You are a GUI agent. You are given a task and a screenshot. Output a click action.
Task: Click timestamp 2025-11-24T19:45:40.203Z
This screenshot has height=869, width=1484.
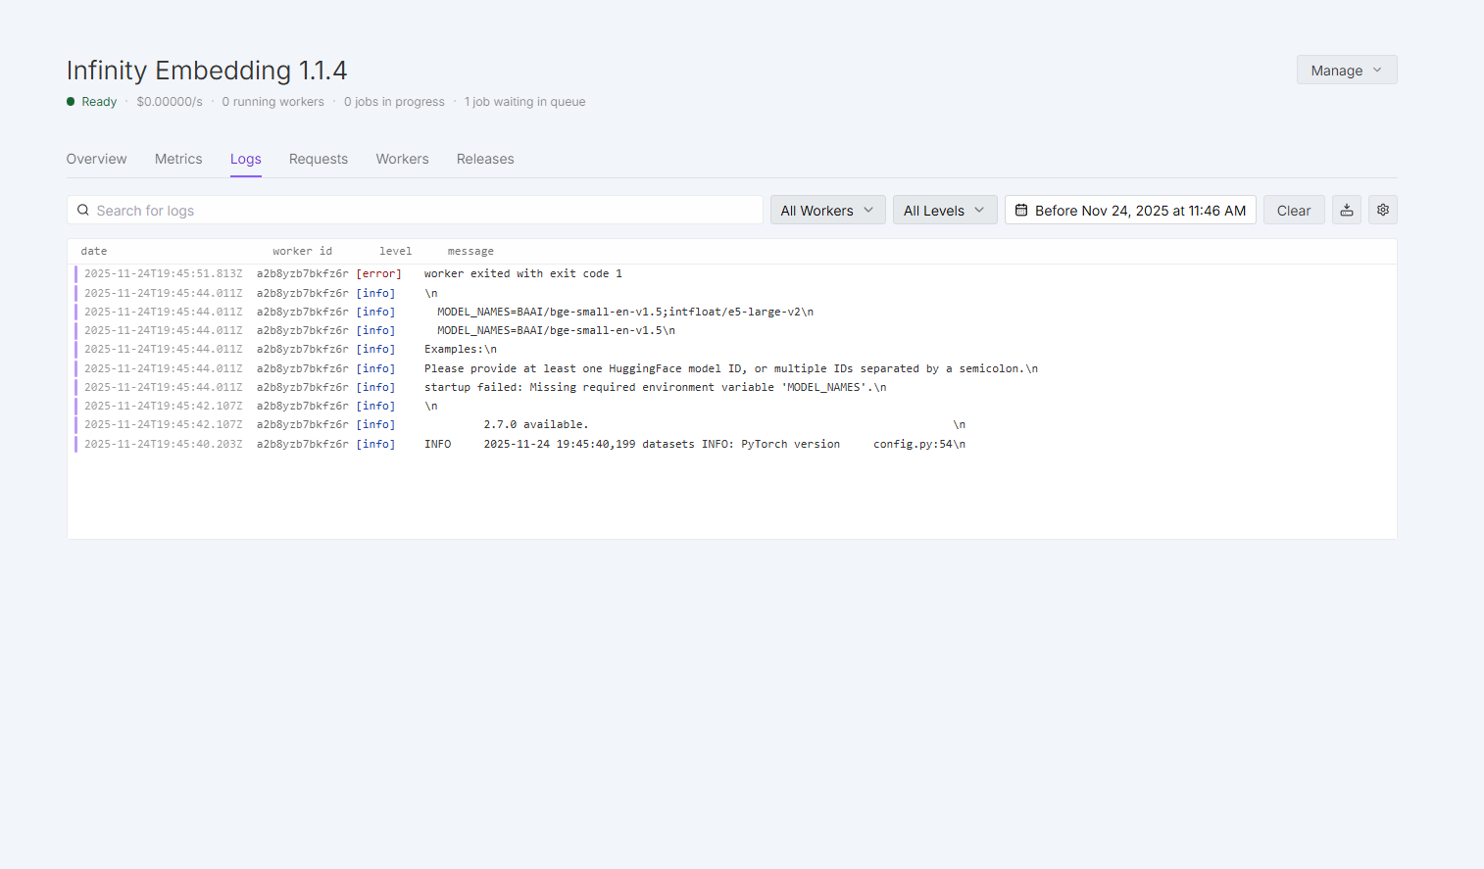163,444
